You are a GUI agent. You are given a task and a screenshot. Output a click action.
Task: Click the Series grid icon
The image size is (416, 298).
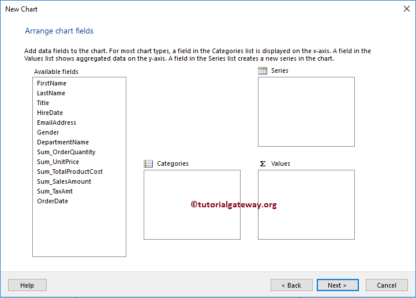[x=263, y=70]
